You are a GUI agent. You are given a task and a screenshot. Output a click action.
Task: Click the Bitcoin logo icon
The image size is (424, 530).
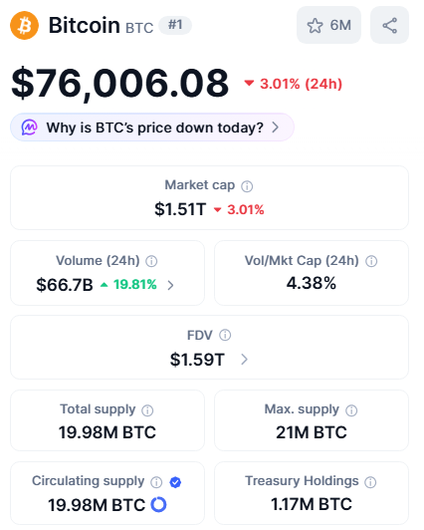point(24,25)
